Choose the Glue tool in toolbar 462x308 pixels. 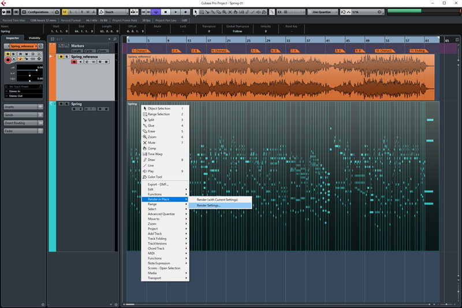(x=213, y=12)
